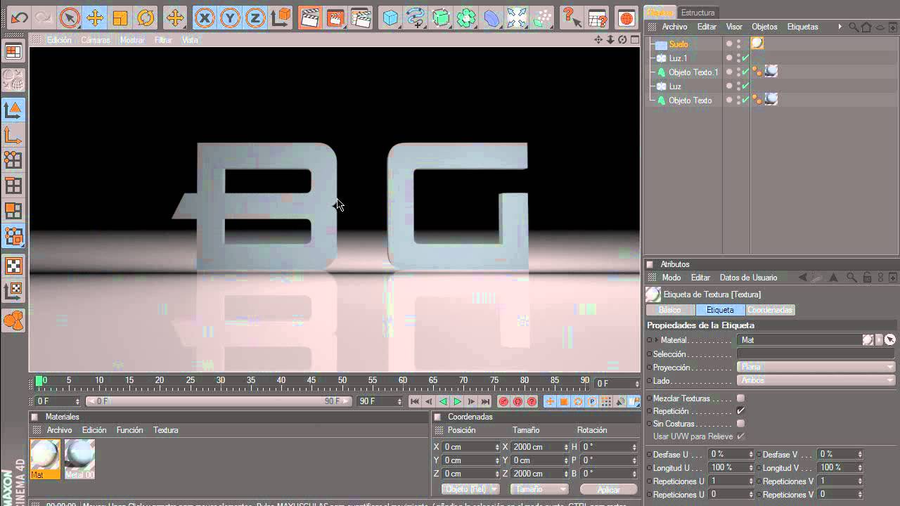Toggle Y axis lock
This screenshot has width=900, height=506.
[x=230, y=18]
